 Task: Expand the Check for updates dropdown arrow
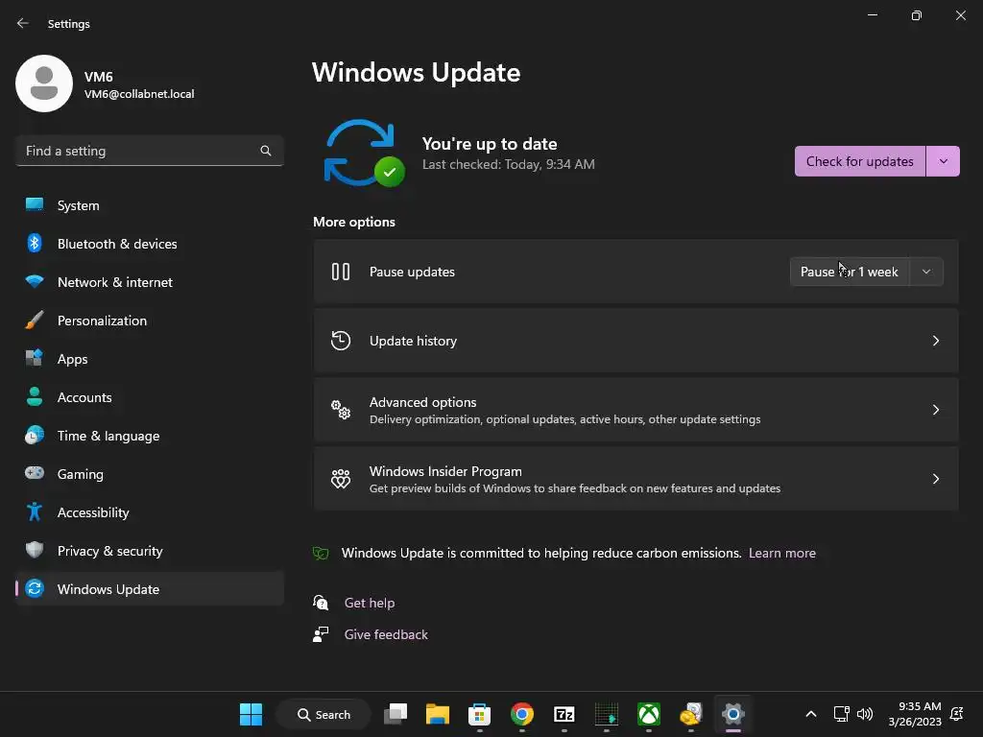point(943,161)
